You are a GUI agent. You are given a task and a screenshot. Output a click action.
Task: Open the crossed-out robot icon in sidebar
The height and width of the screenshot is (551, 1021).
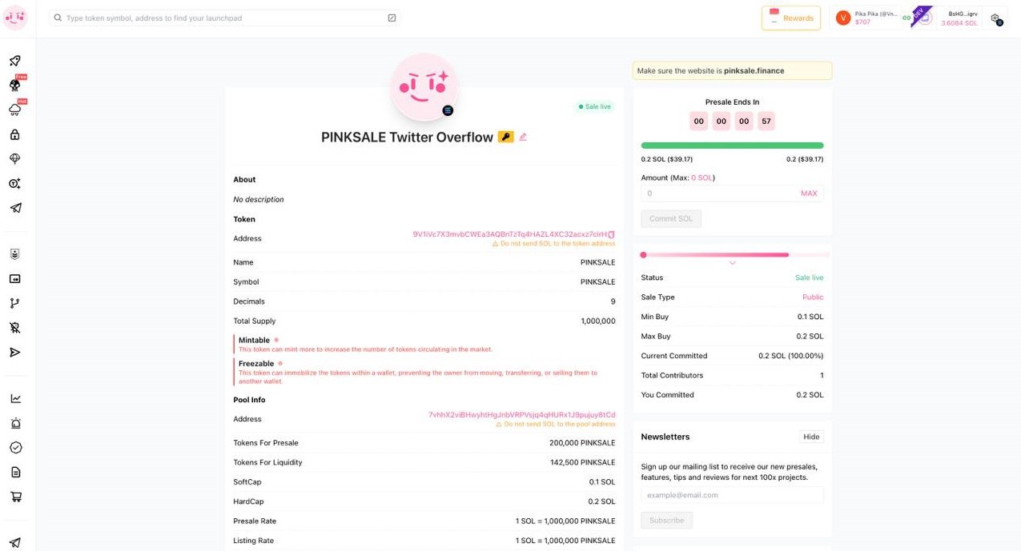[x=14, y=328]
